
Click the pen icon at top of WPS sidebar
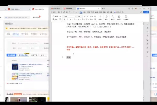(147, 28)
